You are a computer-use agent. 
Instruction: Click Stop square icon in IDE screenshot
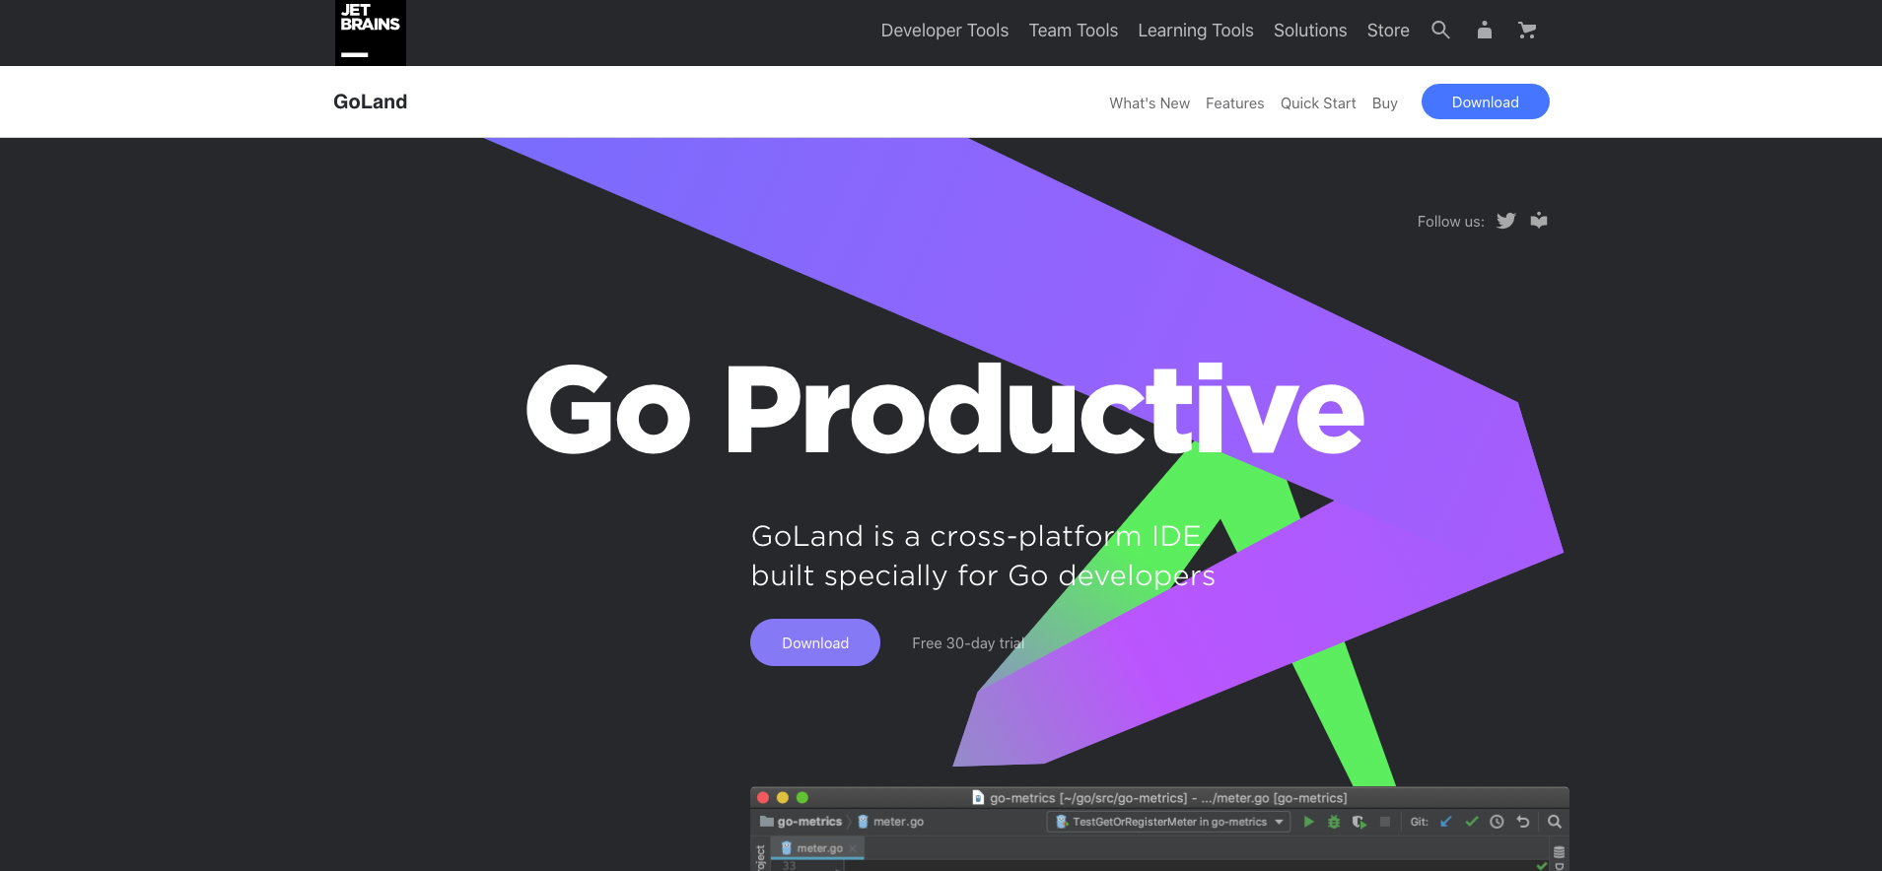pos(1385,822)
